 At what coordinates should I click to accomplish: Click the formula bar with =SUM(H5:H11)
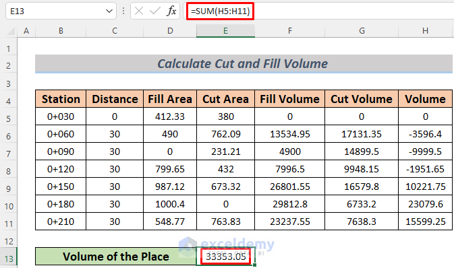318,11
